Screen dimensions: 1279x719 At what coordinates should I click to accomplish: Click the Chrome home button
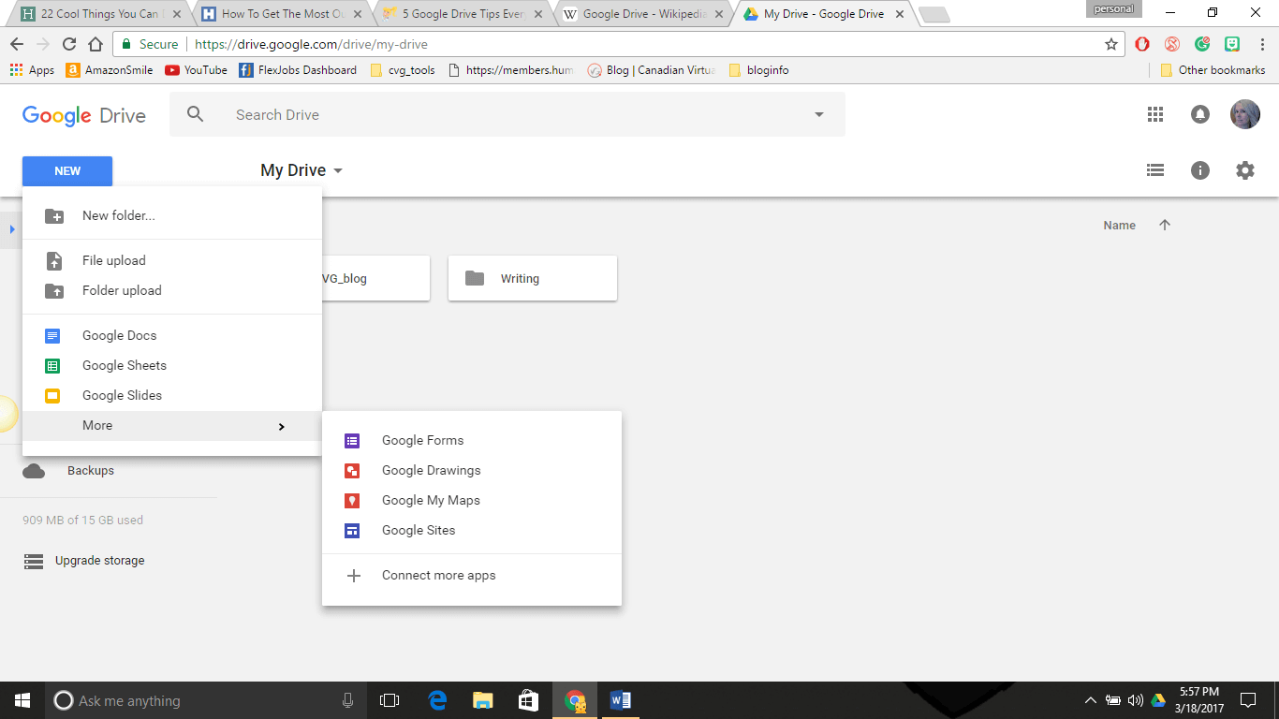[96, 44]
